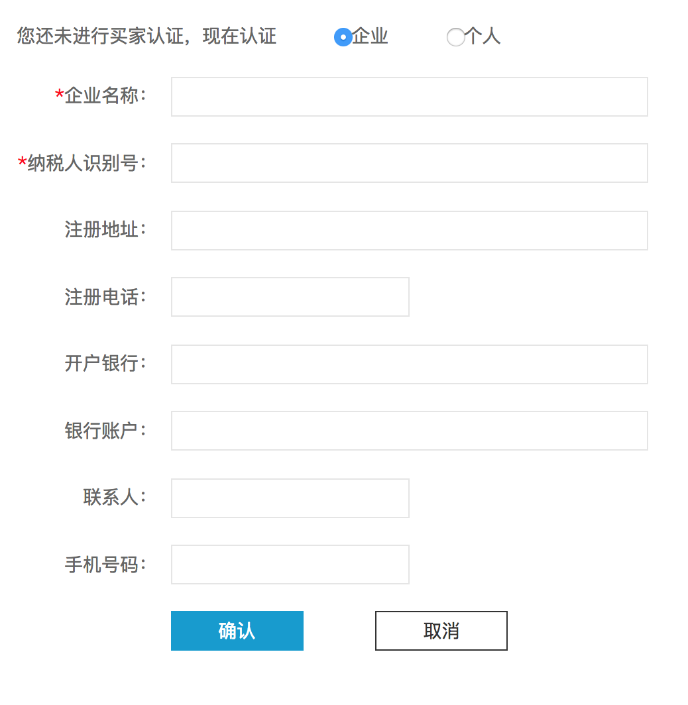Select the 个人 radio button

[x=455, y=37]
